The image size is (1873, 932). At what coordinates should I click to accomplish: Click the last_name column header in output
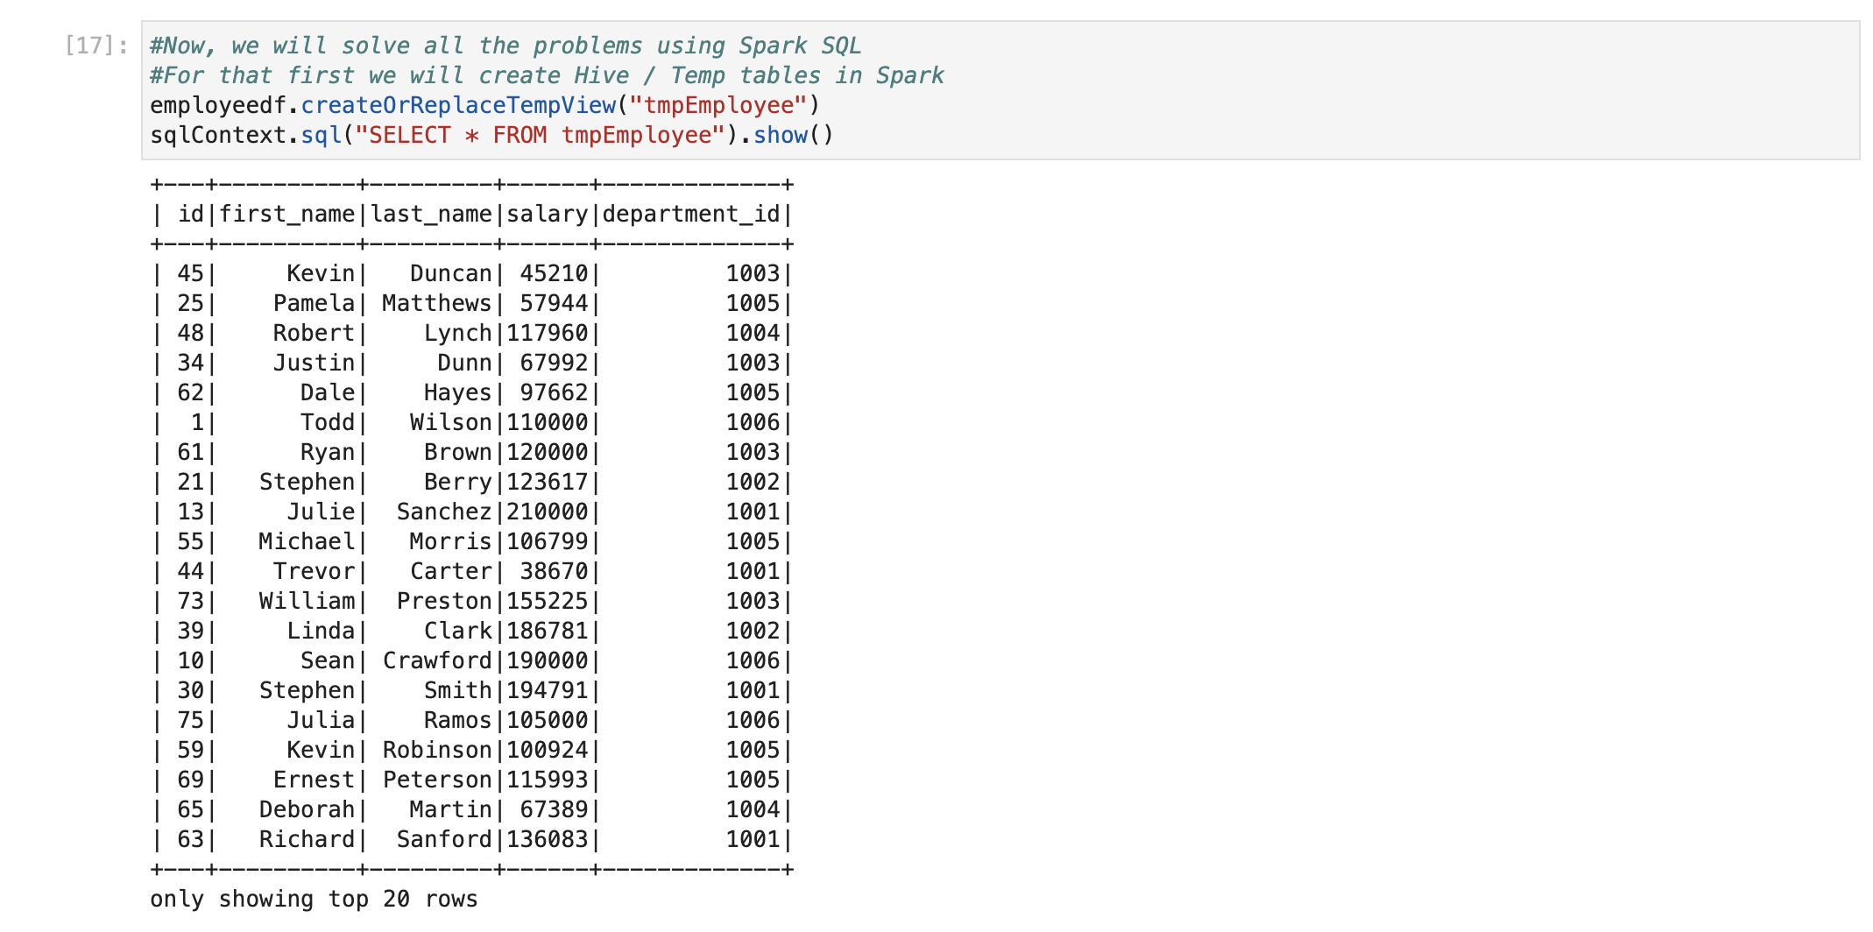[430, 214]
